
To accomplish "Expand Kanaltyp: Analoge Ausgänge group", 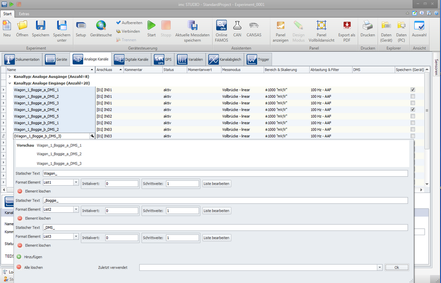I will (x=10, y=76).
